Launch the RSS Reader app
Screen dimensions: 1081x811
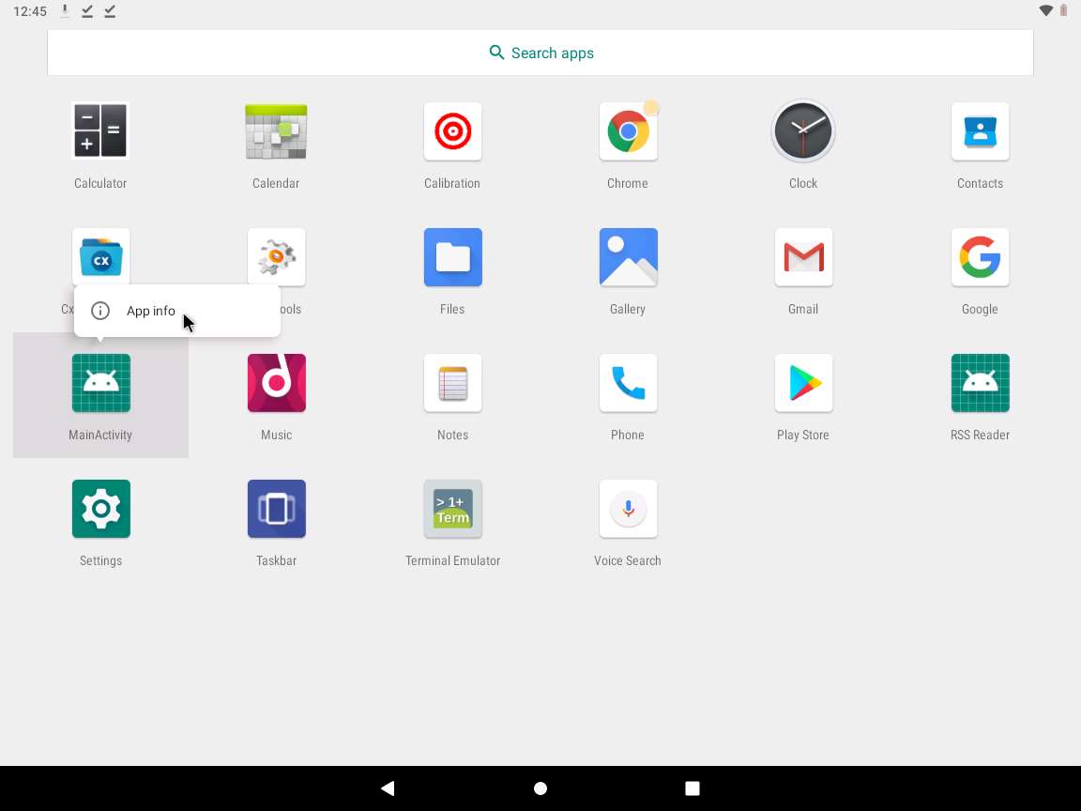980,383
